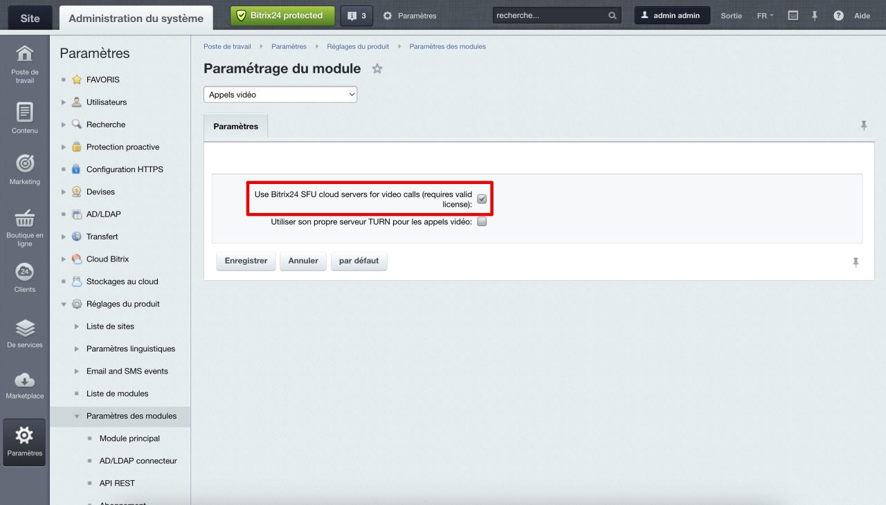The width and height of the screenshot is (886, 505).
Task: Click the Recherche magnifier icon in tree
Action: pyautogui.click(x=77, y=125)
